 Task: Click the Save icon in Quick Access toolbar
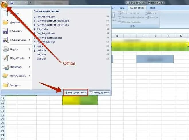pos(12,3)
